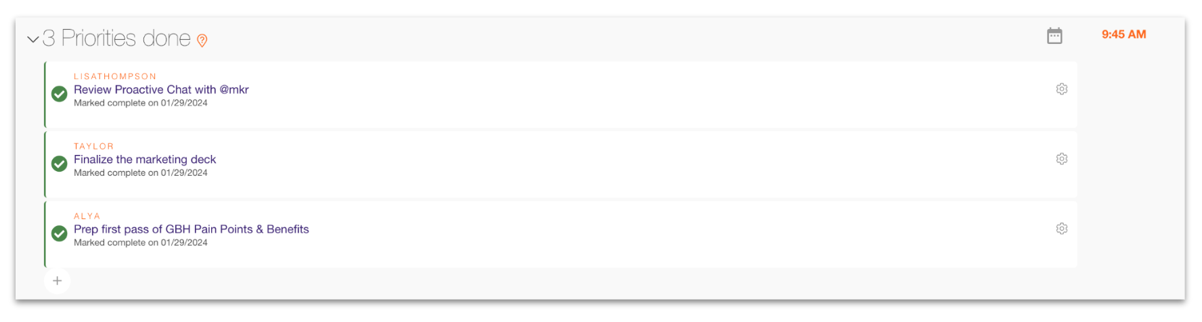This screenshot has height=322, width=1202.
Task: Open the Review Proactive Chat with @mkr link
Action: [x=161, y=89]
